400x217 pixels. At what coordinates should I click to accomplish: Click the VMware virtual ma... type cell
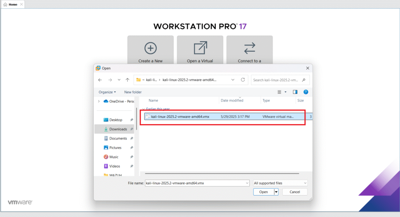point(278,117)
